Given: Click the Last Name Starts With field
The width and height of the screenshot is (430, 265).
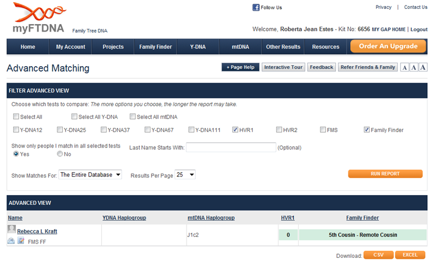Looking at the screenshot, I should [231, 148].
